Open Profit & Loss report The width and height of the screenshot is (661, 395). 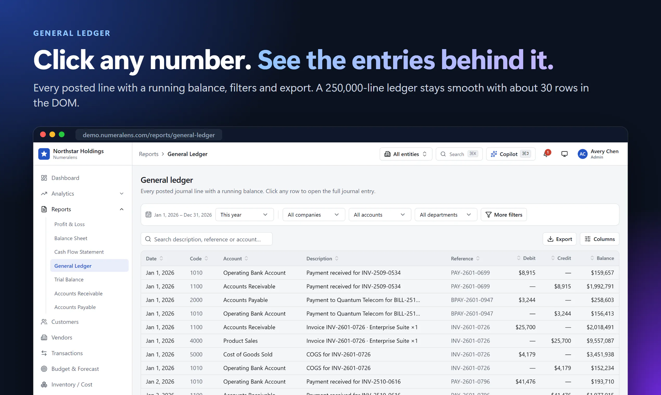(69, 224)
